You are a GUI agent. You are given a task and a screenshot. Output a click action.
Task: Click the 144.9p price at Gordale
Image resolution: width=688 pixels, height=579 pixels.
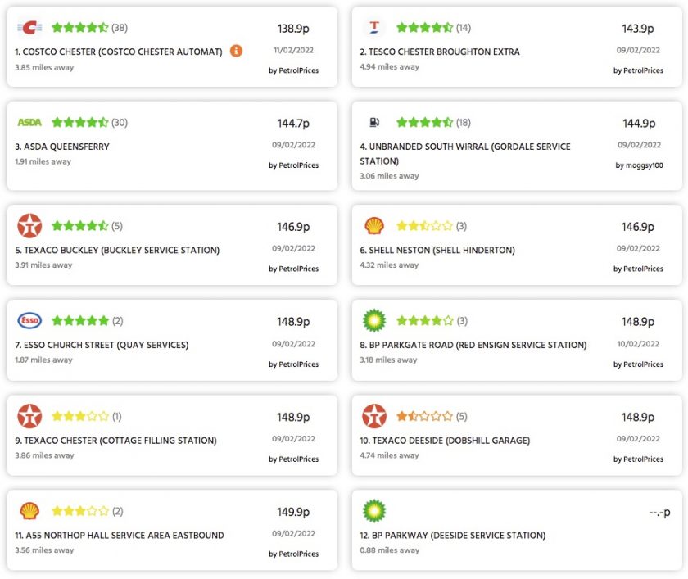639,124
